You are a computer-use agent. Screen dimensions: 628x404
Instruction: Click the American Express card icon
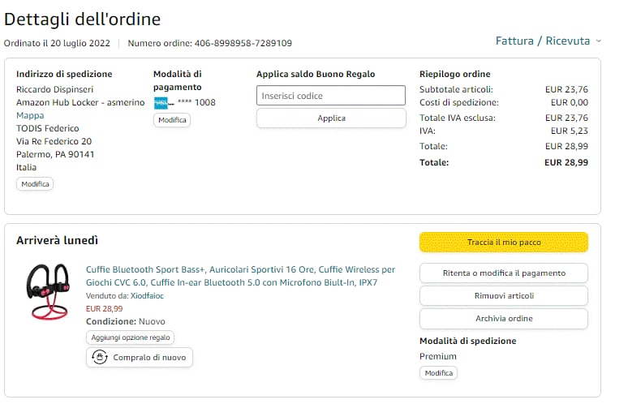tap(160, 103)
